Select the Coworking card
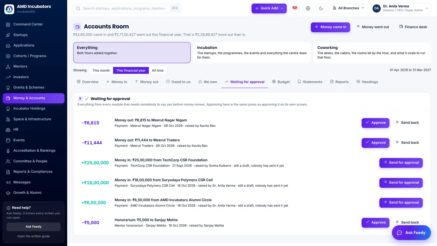437x246 pixels. click(372, 52)
